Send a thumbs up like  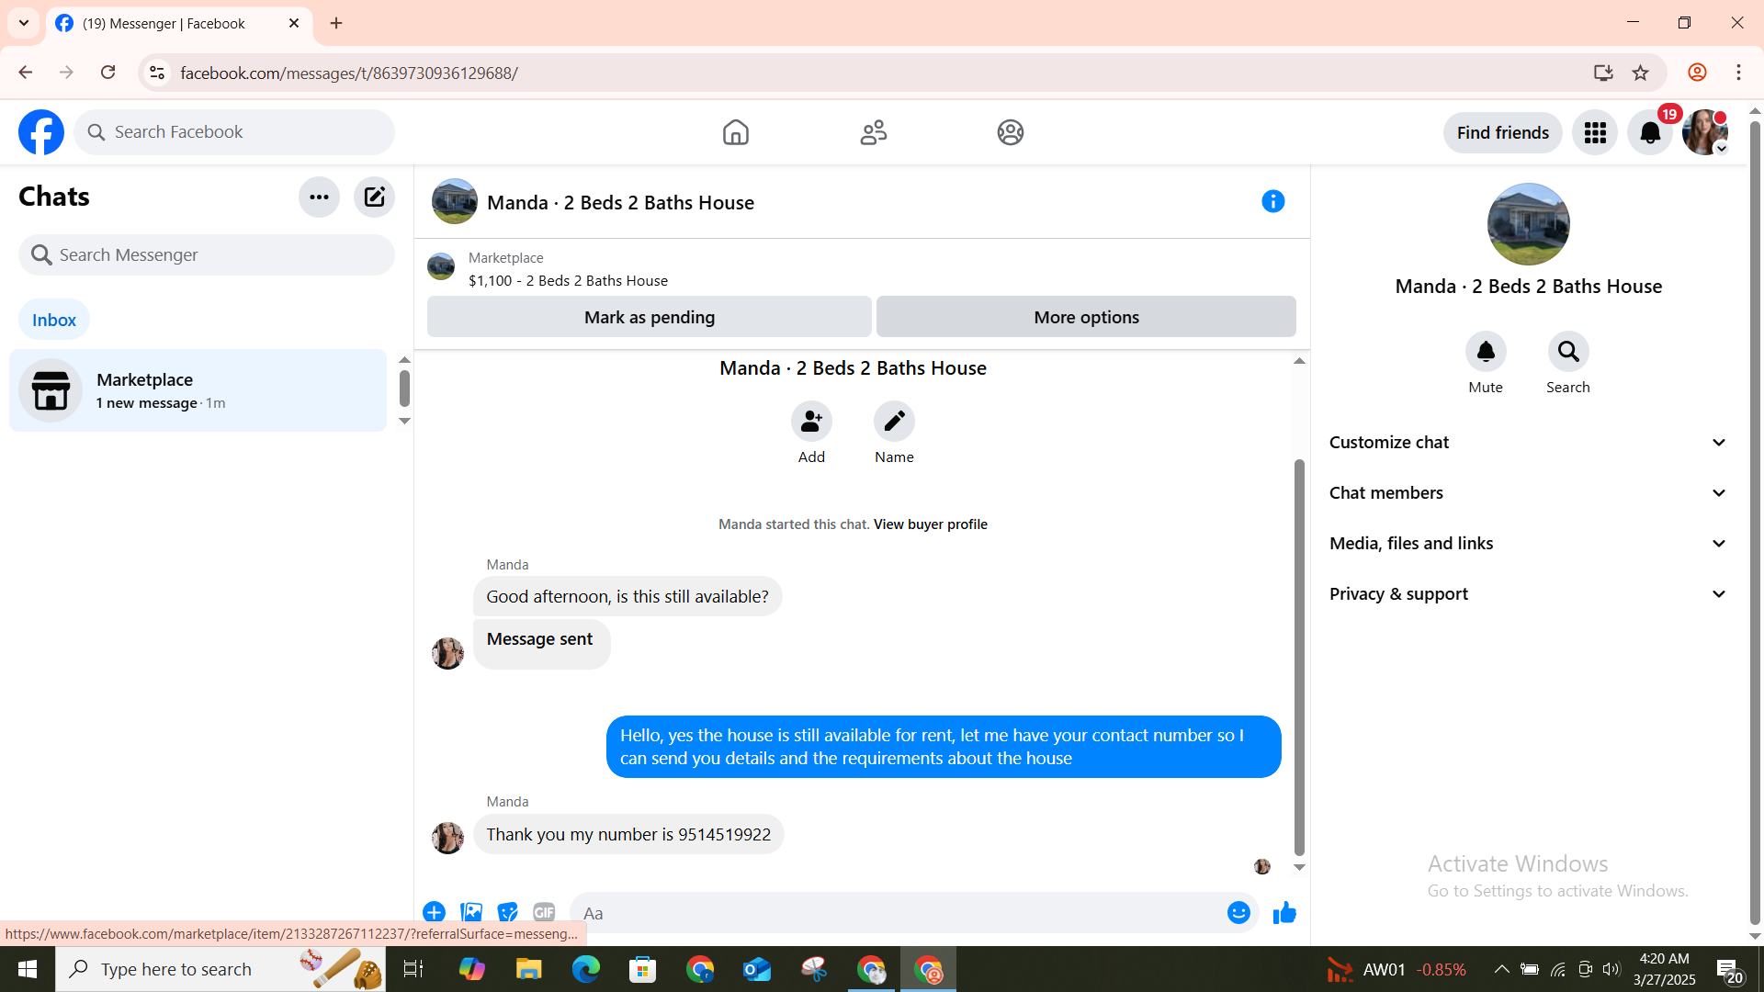[1284, 913]
